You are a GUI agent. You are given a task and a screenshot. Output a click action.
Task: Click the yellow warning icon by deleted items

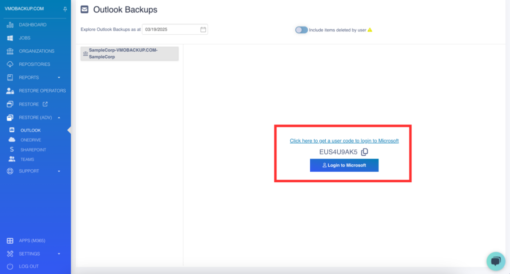coord(370,30)
